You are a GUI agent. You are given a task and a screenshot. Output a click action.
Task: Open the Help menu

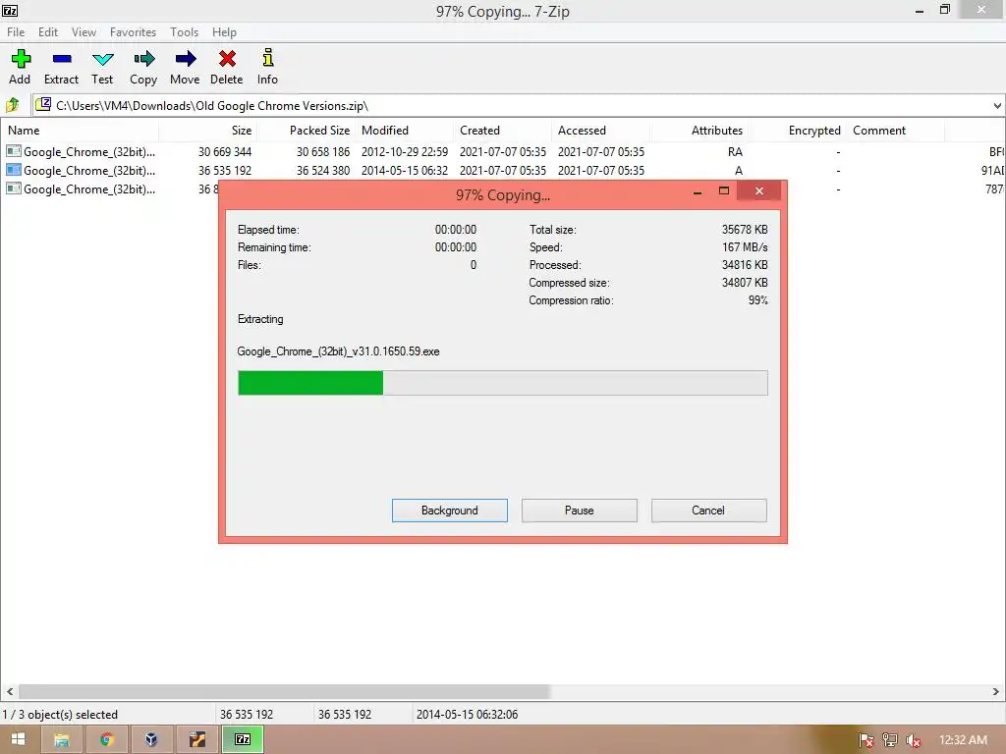point(225,32)
